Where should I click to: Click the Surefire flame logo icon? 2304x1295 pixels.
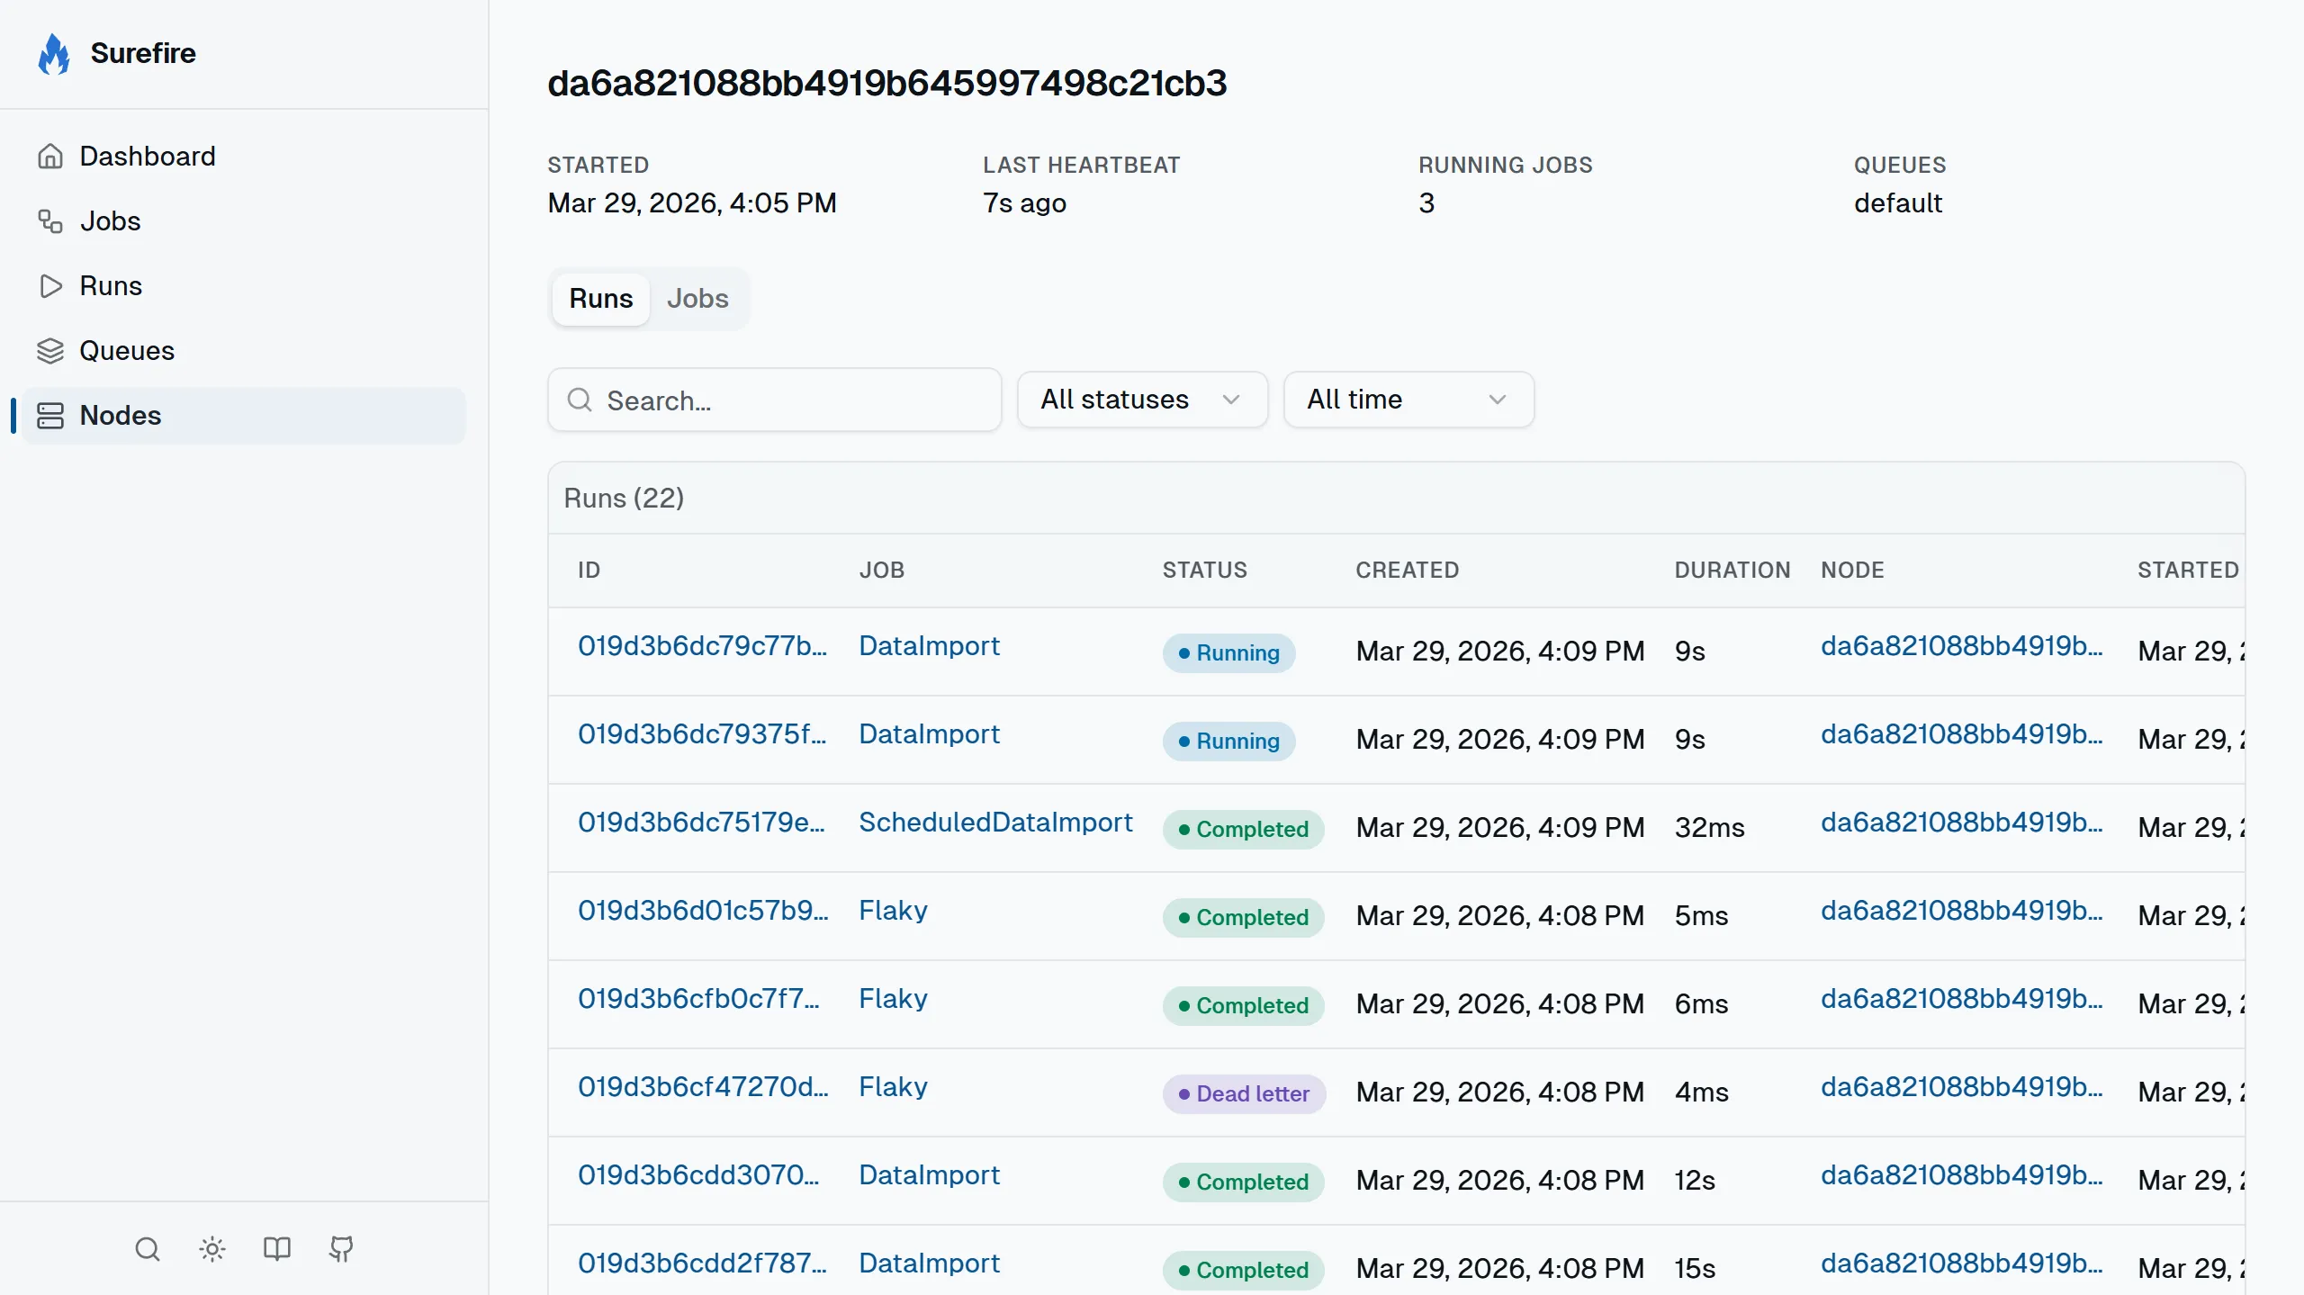(54, 54)
